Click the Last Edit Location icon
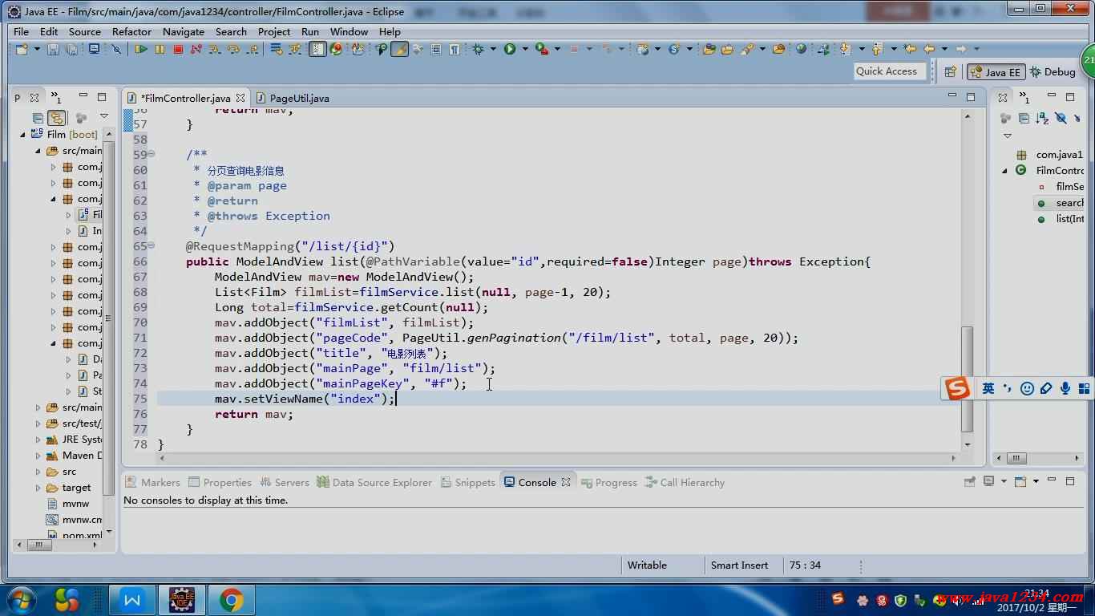1095x616 pixels. pos(910,50)
